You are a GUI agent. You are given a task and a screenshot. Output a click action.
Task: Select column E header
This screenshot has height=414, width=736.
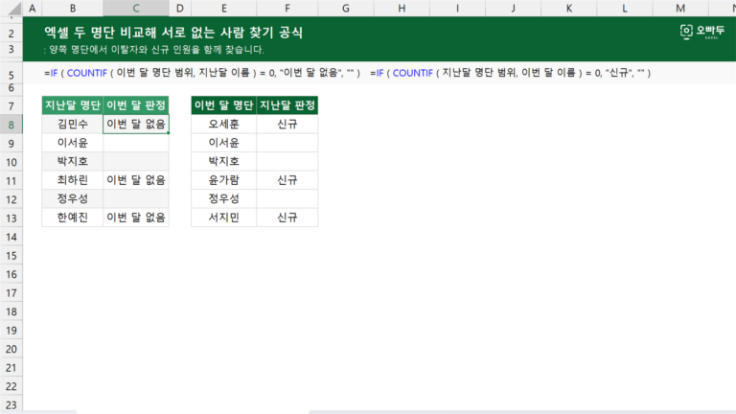point(224,8)
